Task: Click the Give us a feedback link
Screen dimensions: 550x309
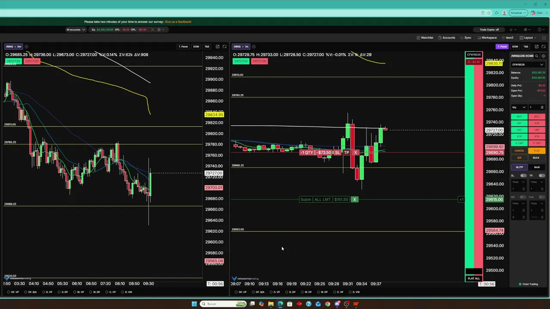Action: [x=178, y=22]
